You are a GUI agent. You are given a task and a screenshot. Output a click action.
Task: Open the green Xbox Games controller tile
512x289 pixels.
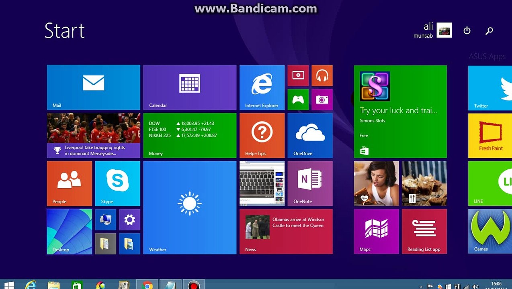point(298,100)
